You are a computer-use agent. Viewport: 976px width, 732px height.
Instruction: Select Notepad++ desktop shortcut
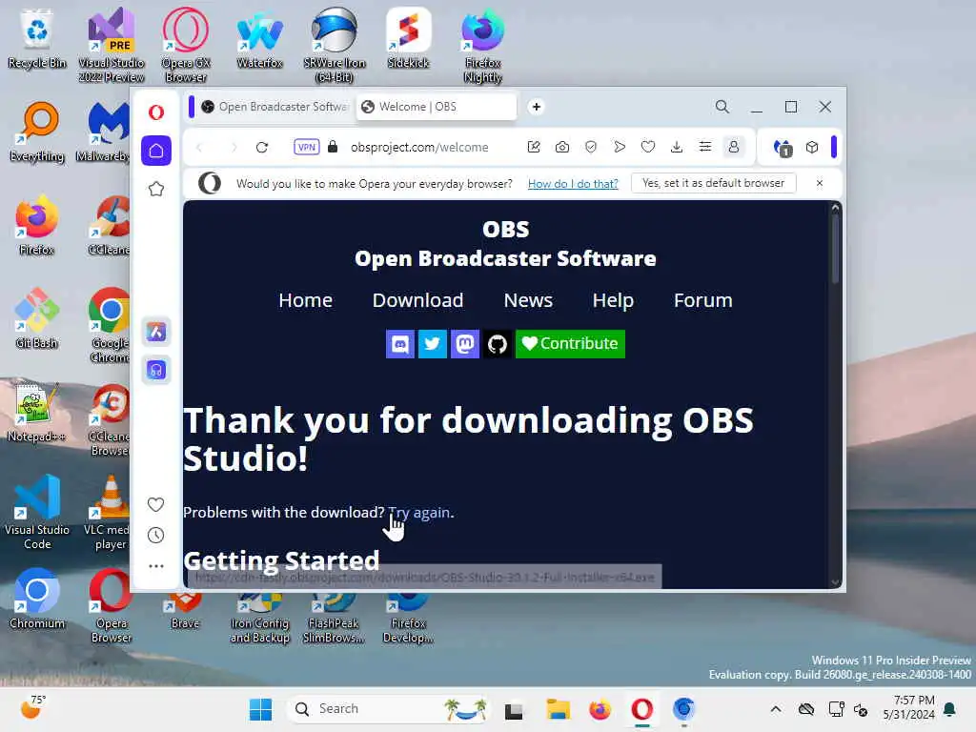coord(37,412)
